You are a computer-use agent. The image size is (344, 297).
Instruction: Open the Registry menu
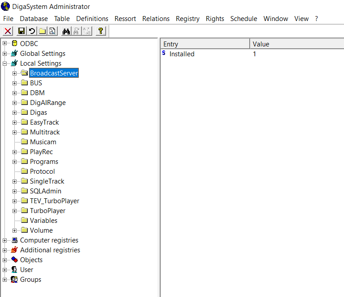[187, 19]
